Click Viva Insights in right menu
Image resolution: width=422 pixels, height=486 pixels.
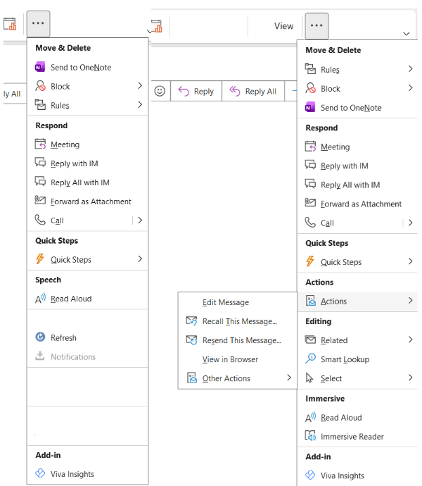357,475
